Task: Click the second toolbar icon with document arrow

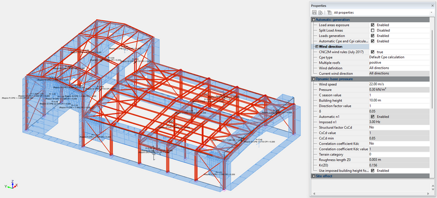Action: 320,13
